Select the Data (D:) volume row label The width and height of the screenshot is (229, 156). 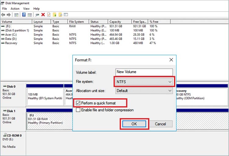11,39
